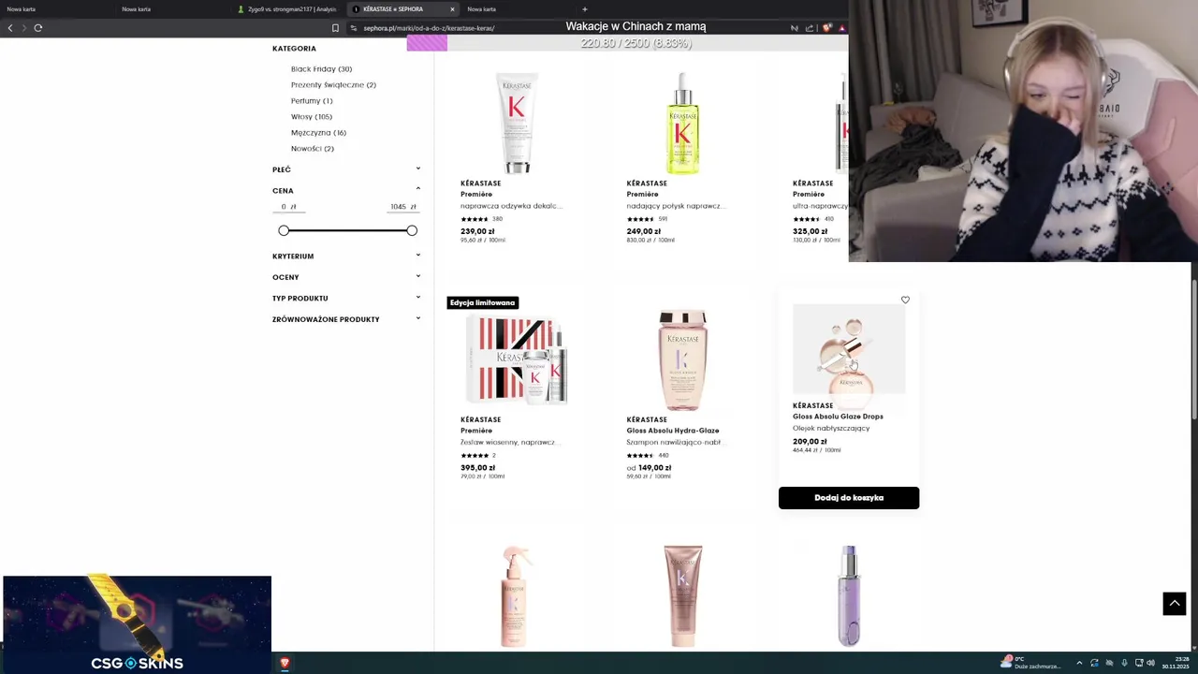The width and height of the screenshot is (1198, 674).
Task: Click the minimum price slider handle
Action: point(284,230)
